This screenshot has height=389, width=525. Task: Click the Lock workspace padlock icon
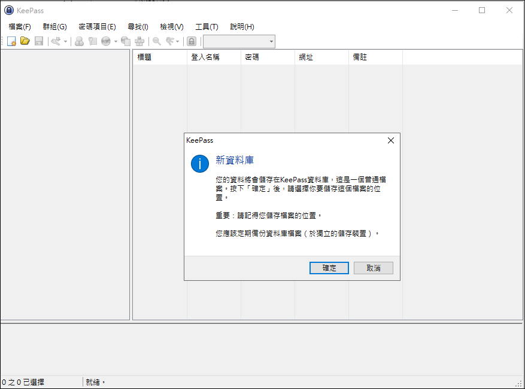point(191,41)
